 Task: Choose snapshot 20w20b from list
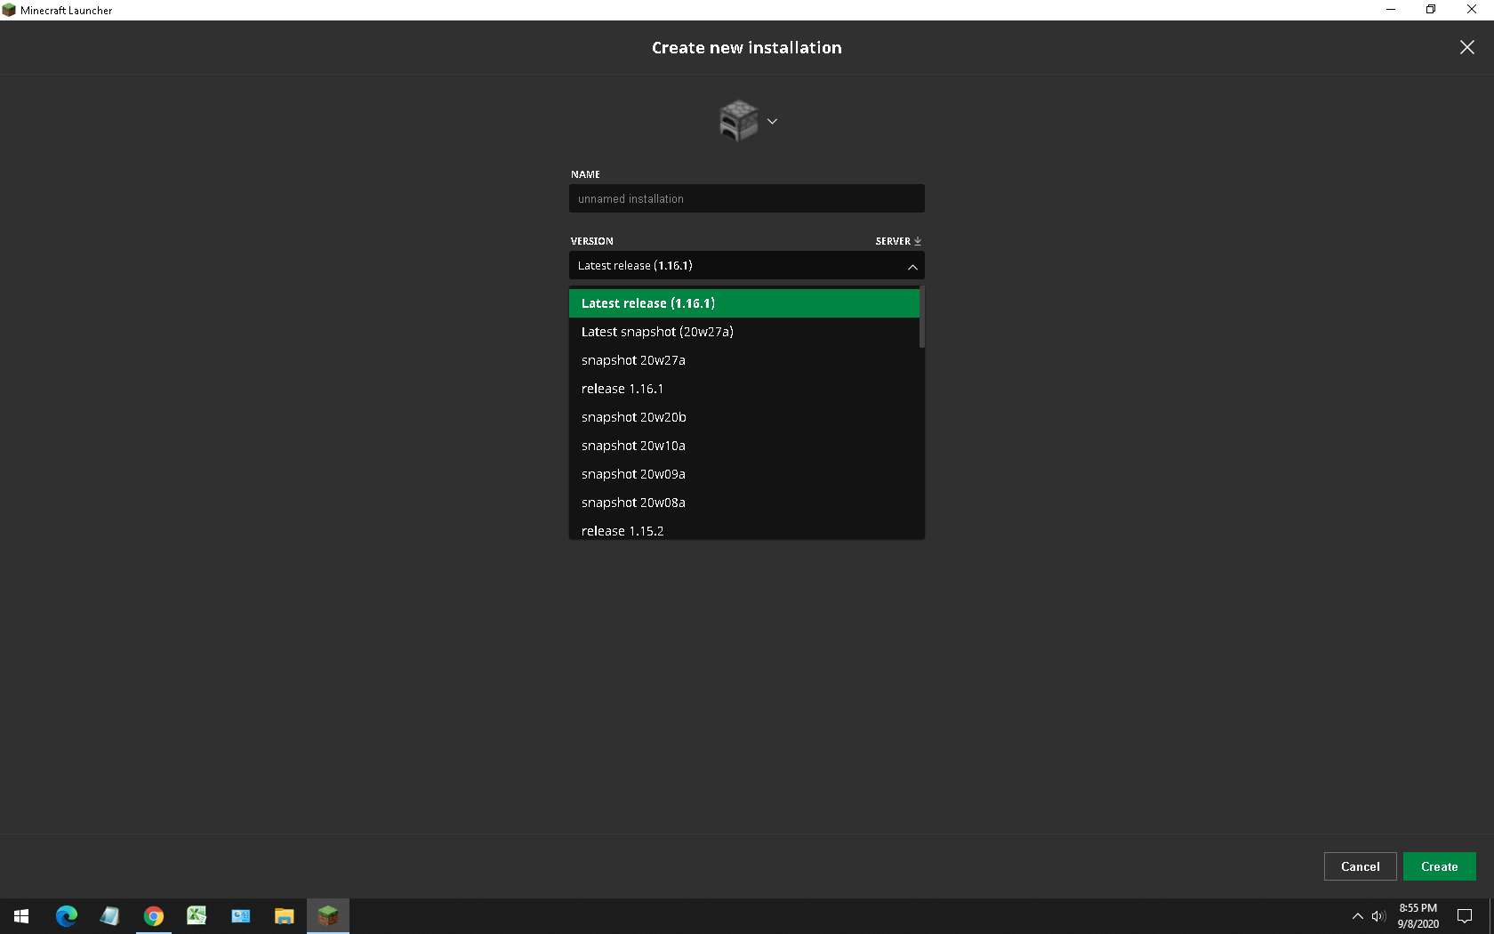click(744, 417)
